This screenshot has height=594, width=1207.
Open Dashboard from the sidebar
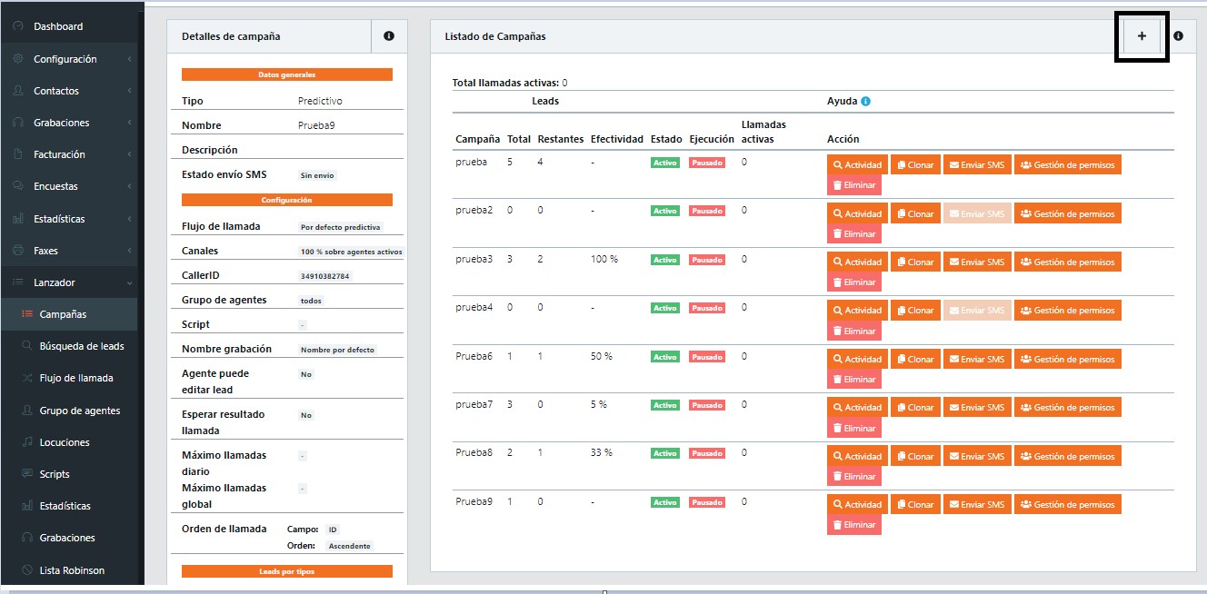(58, 26)
